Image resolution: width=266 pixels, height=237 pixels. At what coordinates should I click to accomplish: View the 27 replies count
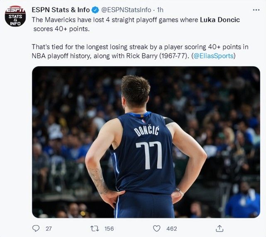point(49,228)
